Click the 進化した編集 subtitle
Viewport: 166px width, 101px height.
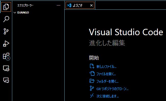[x=107, y=43]
